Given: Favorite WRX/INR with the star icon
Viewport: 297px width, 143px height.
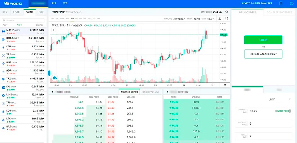Looking at the screenshot, I should 226,12.
